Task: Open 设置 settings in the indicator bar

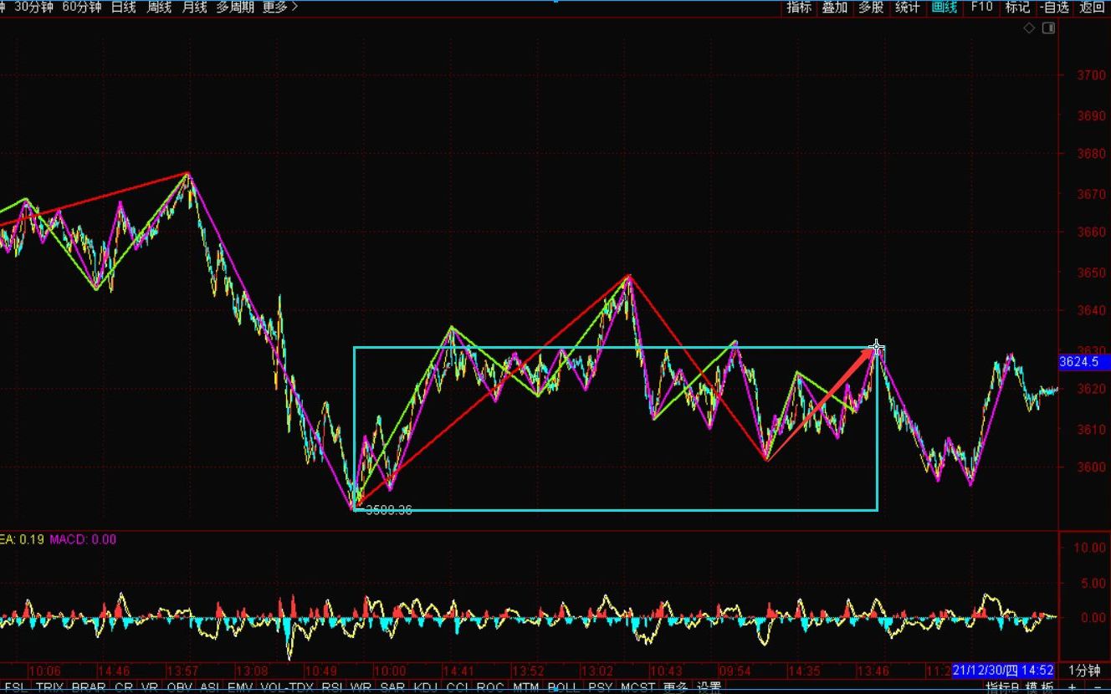Action: point(709,687)
